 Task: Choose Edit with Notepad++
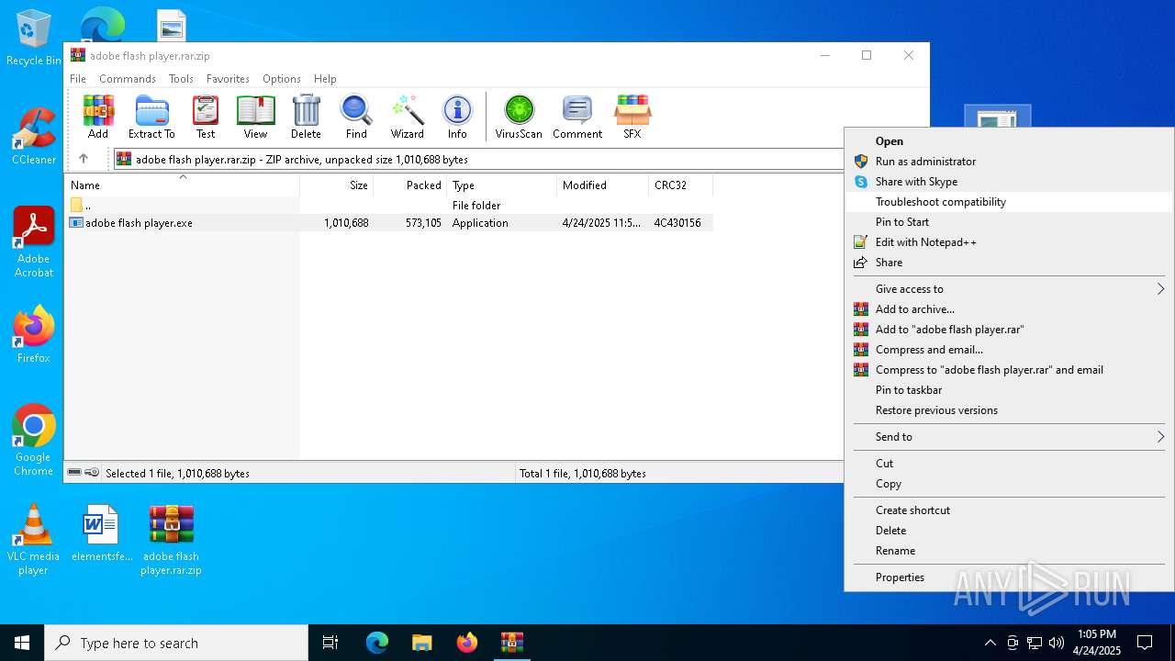pos(1008,241)
